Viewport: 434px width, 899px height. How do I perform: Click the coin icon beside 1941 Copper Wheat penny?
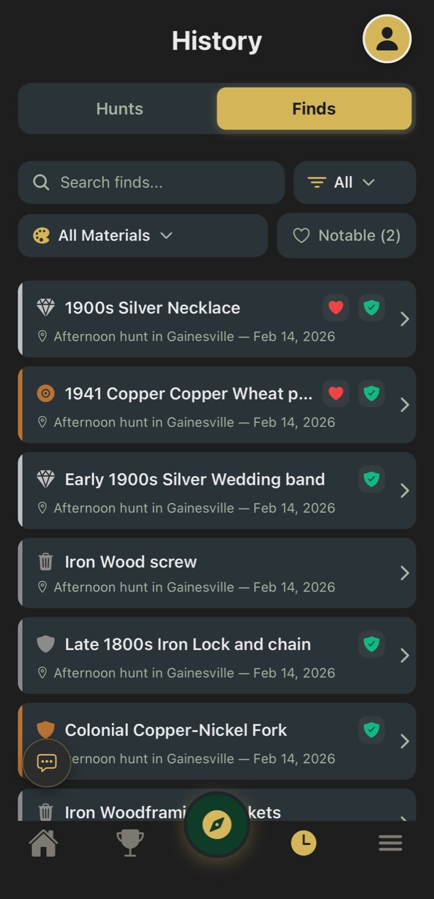click(x=45, y=394)
